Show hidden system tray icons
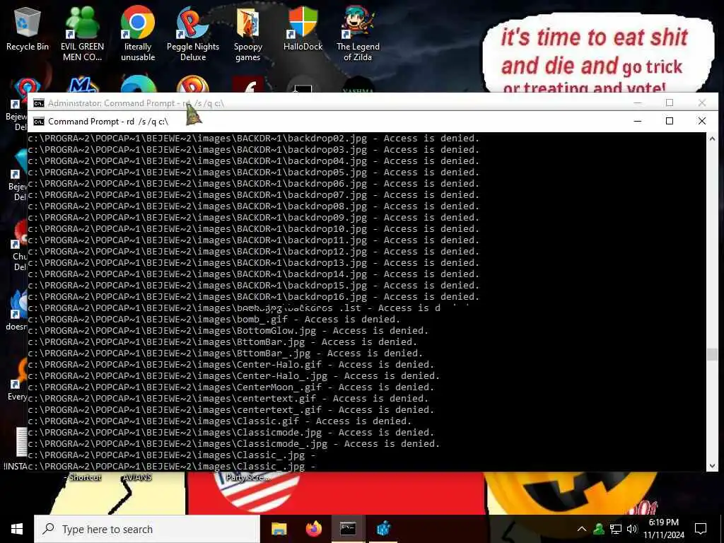 coord(582,529)
